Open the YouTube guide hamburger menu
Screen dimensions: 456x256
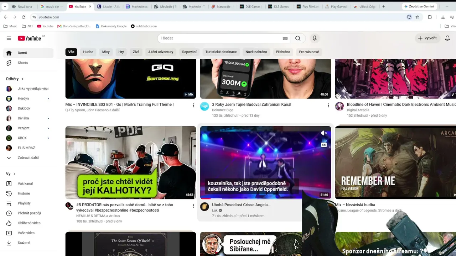(9, 38)
